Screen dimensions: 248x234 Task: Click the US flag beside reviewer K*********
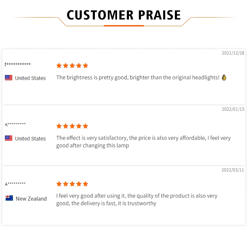point(9,138)
